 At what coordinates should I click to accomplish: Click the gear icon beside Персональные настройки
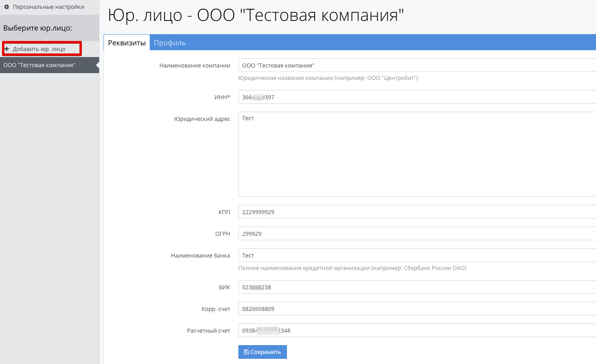6,7
